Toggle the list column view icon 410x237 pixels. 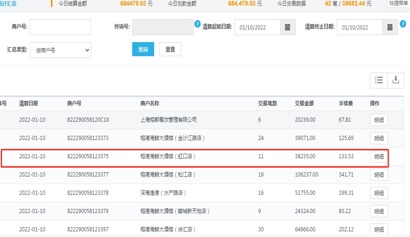[x=379, y=80]
